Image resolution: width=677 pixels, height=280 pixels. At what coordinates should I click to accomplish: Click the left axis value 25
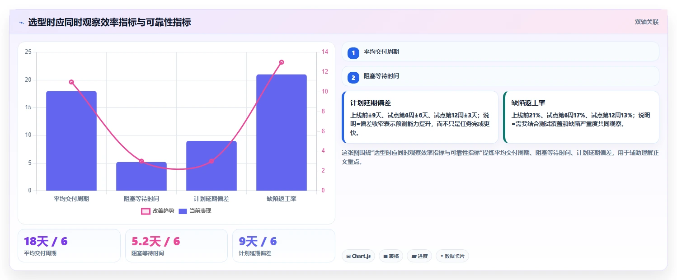[x=28, y=52]
